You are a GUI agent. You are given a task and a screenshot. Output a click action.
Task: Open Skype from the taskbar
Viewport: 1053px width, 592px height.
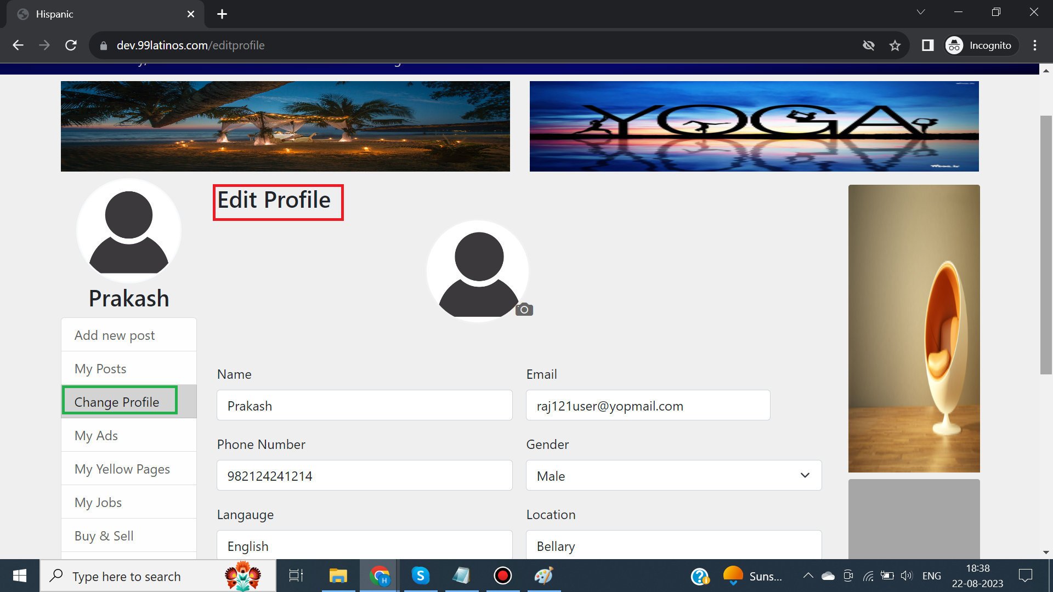pyautogui.click(x=420, y=576)
